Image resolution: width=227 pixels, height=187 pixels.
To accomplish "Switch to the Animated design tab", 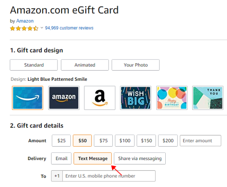I will 85,65.
